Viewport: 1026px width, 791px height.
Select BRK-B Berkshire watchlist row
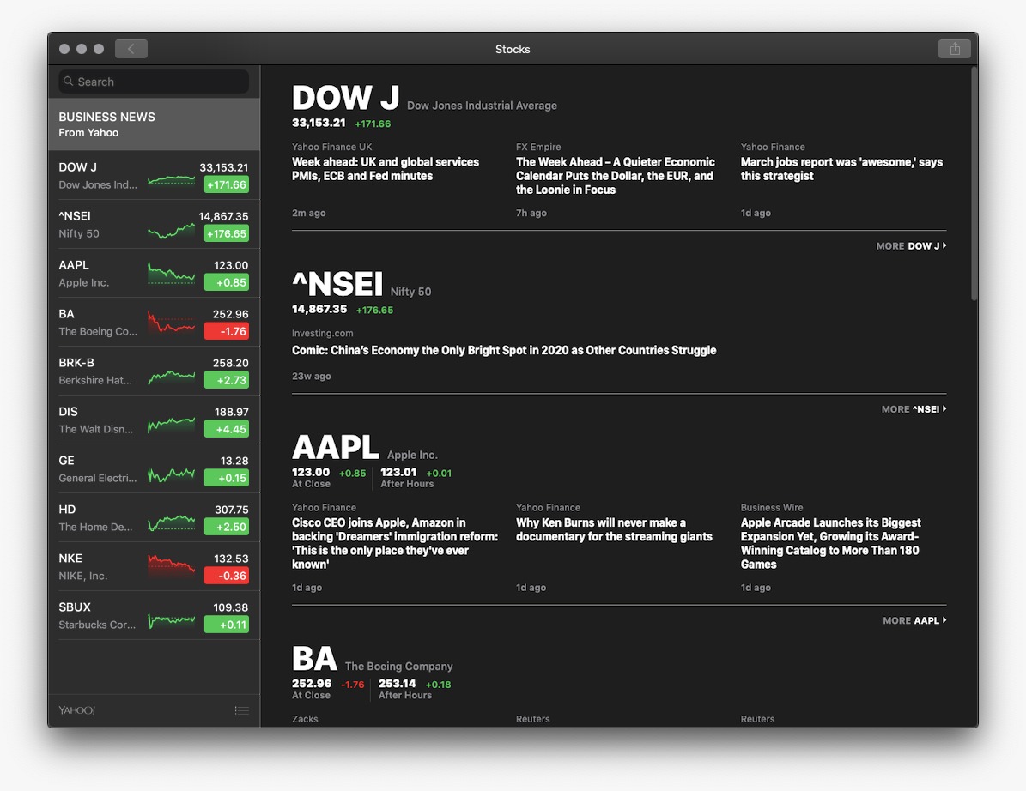coord(154,371)
